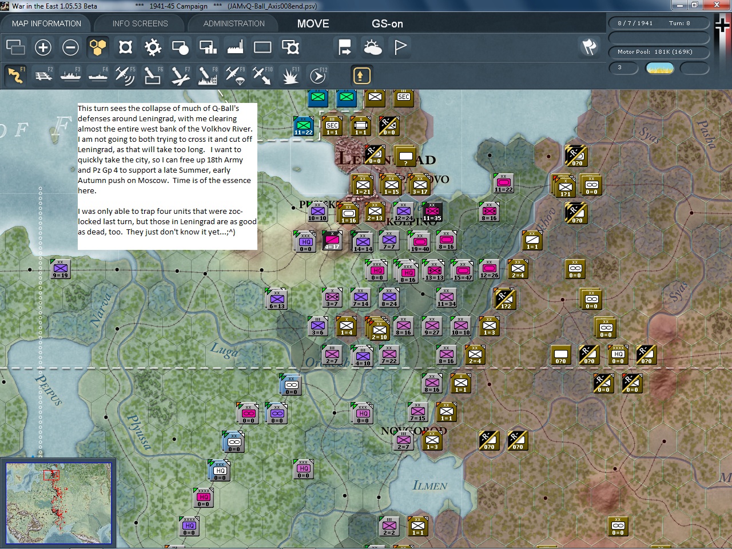Screen dimensions: 732x549
Task: Select the Soviet unit labeled 2=13
Action: click(375, 212)
